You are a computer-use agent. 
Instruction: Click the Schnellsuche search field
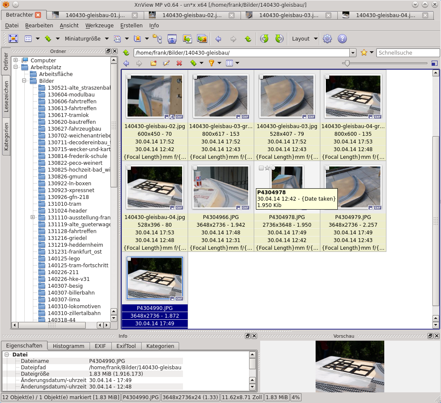click(407, 53)
